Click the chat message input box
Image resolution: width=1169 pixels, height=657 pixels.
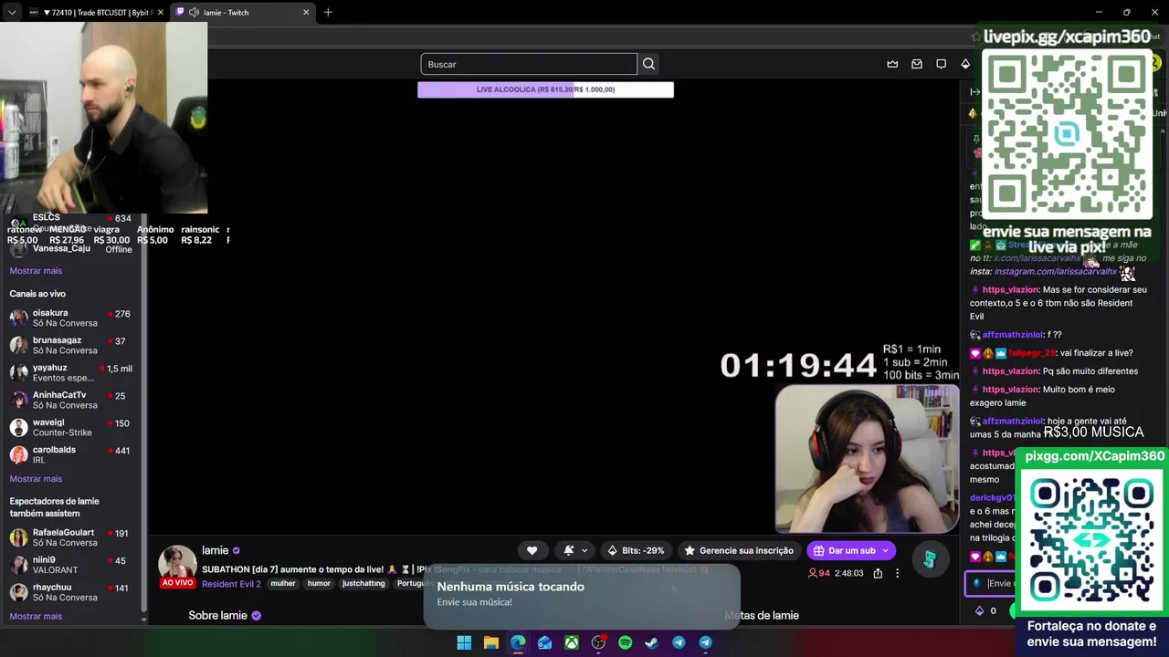coord(991,583)
